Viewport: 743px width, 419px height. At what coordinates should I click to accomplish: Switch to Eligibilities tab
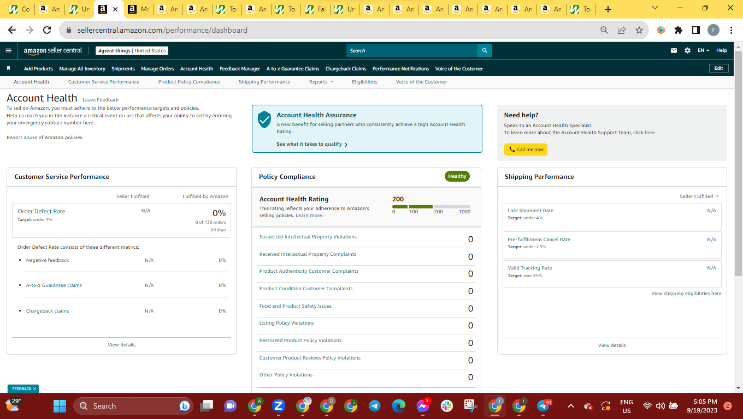coord(364,82)
